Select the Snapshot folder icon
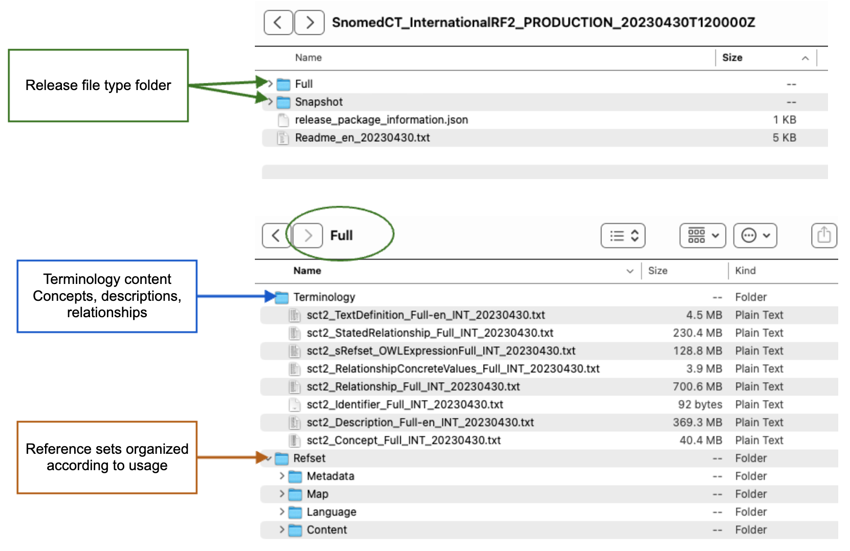 (284, 102)
